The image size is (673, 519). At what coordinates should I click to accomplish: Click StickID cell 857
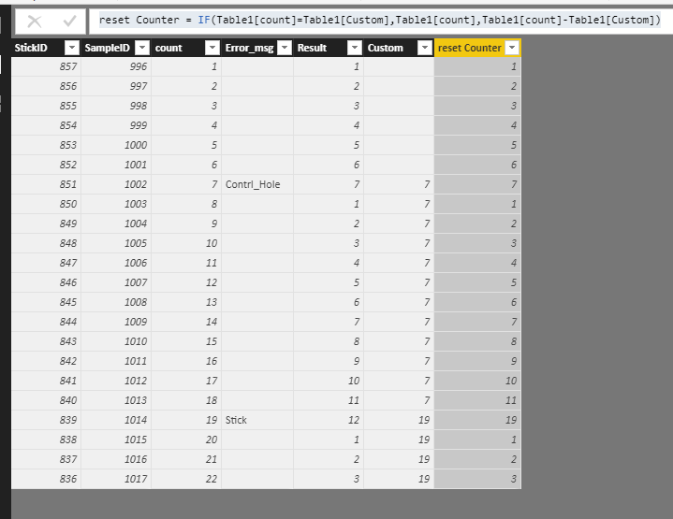click(x=47, y=66)
